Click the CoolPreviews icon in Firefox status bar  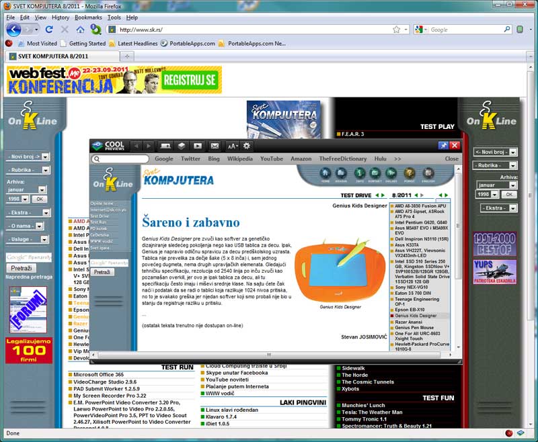[521, 433]
